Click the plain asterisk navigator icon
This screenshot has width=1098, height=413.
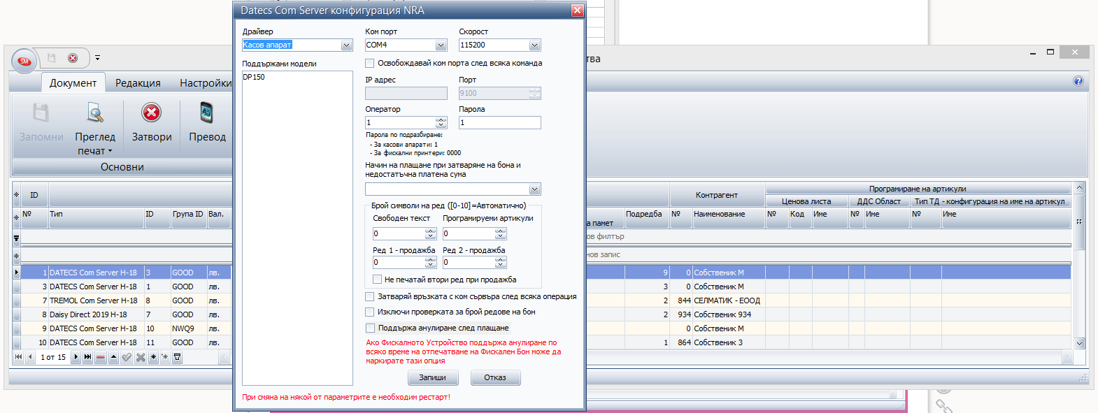coord(153,357)
